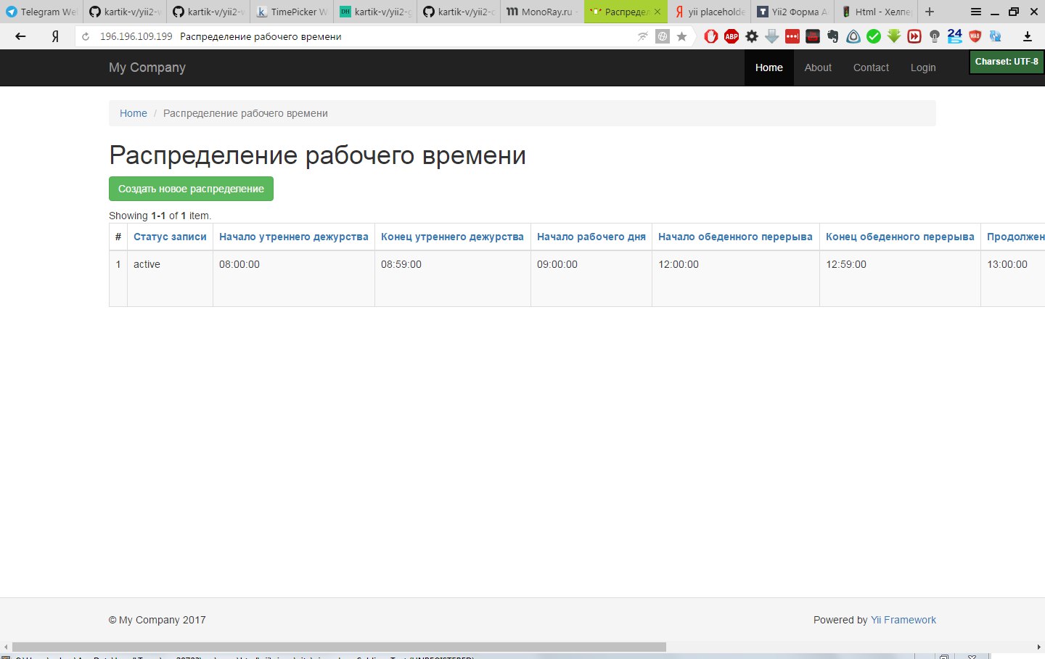Sort table by Статус записи column

click(x=170, y=237)
